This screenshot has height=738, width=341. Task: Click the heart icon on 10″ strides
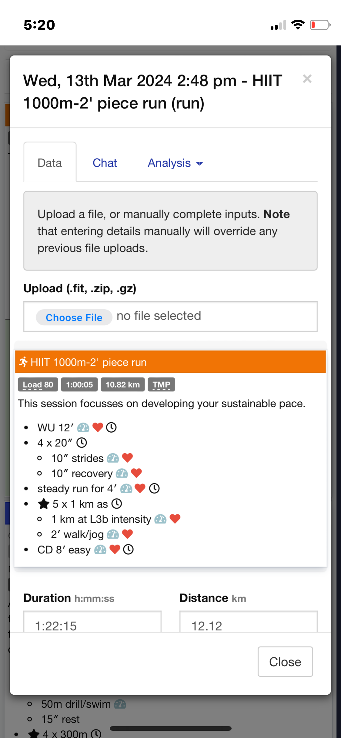coord(127,458)
